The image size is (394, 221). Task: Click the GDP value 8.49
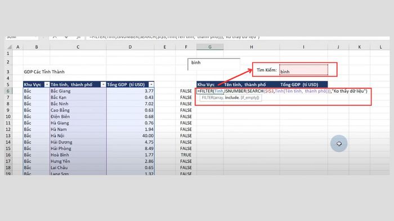[x=130, y=149]
